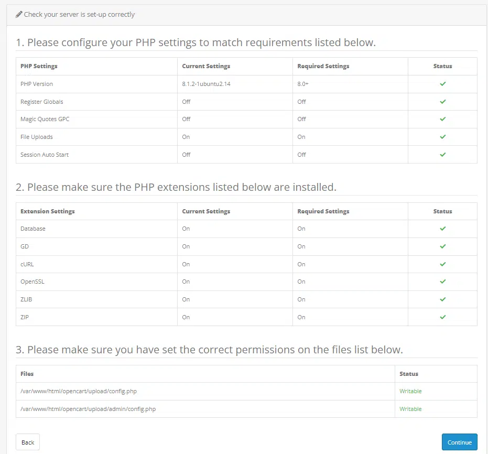Viewport: 488px width, 454px height.
Task: Click the ZIP extension status checkmark
Action: point(442,317)
